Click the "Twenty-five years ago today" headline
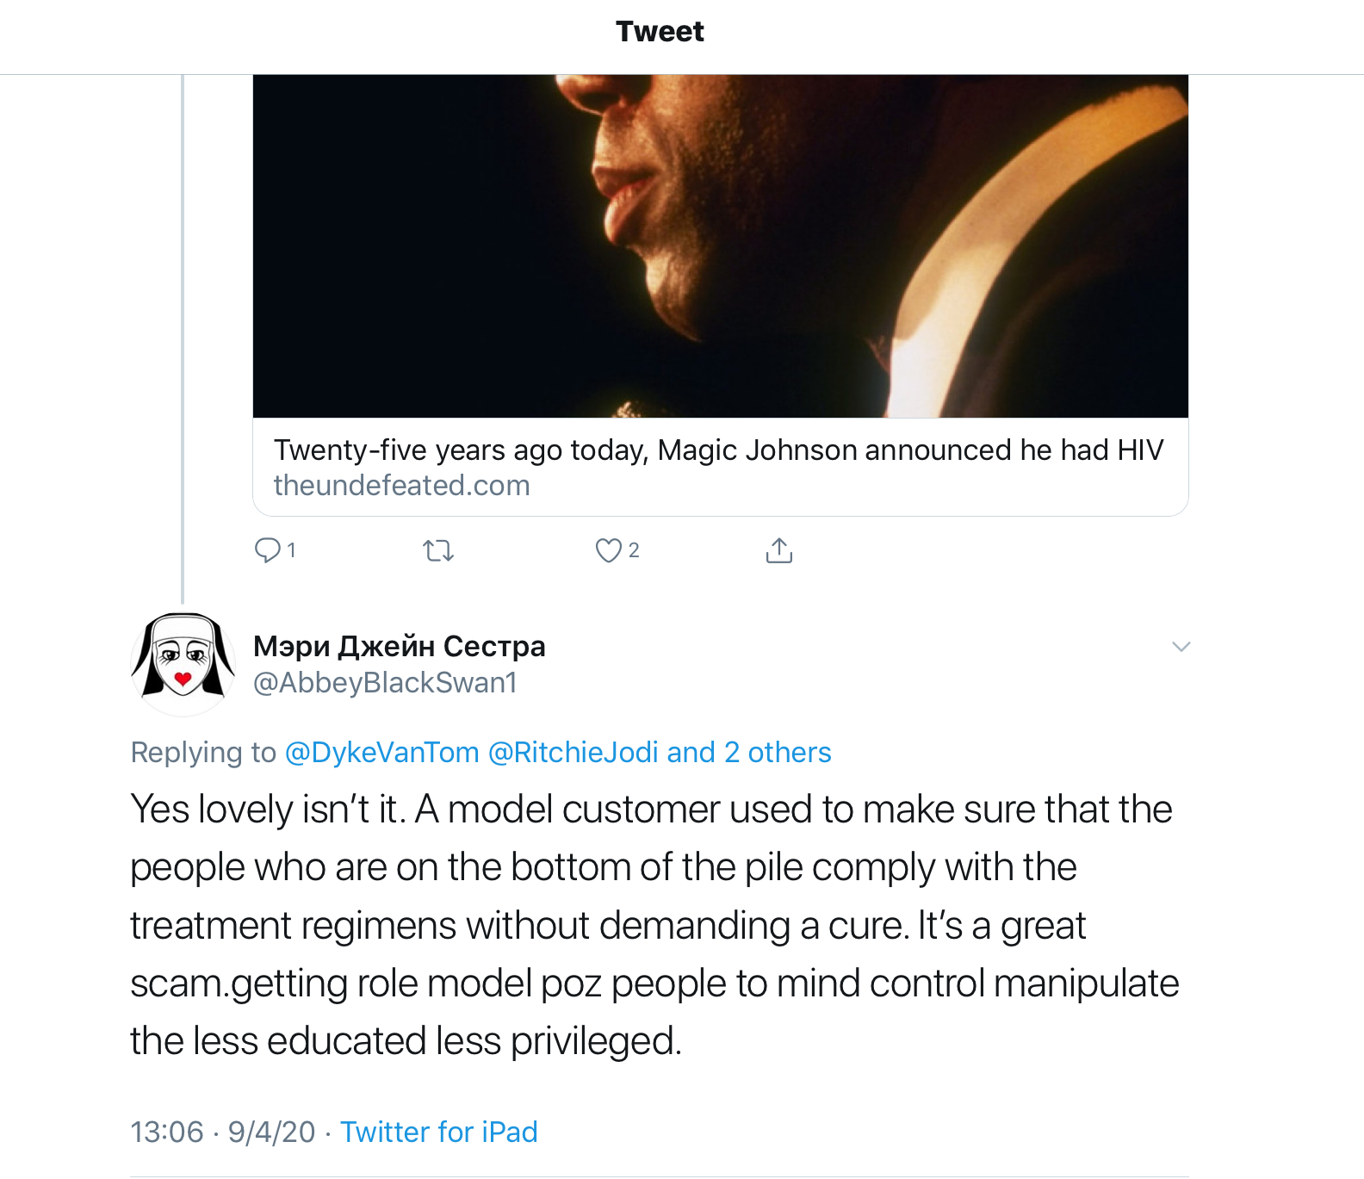The image size is (1364, 1179). (x=718, y=450)
